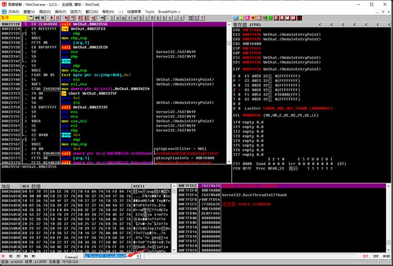The height and width of the screenshot is (266, 393).
Task: Open the BreakPoint-> menu
Action: pos(169,11)
